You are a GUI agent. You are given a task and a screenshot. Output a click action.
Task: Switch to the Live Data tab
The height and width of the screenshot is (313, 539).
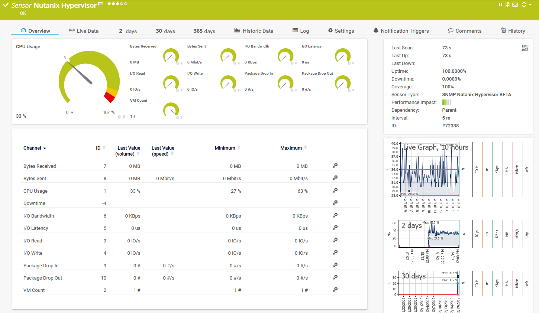(x=84, y=31)
